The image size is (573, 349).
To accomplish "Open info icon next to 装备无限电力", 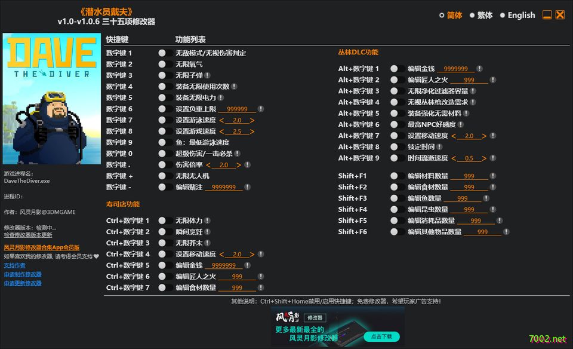I will coord(221,97).
